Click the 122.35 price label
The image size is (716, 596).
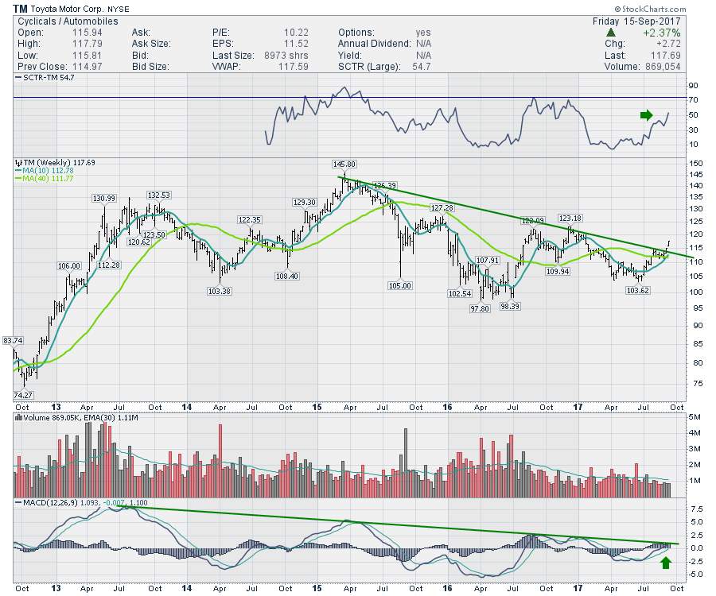coord(249,220)
